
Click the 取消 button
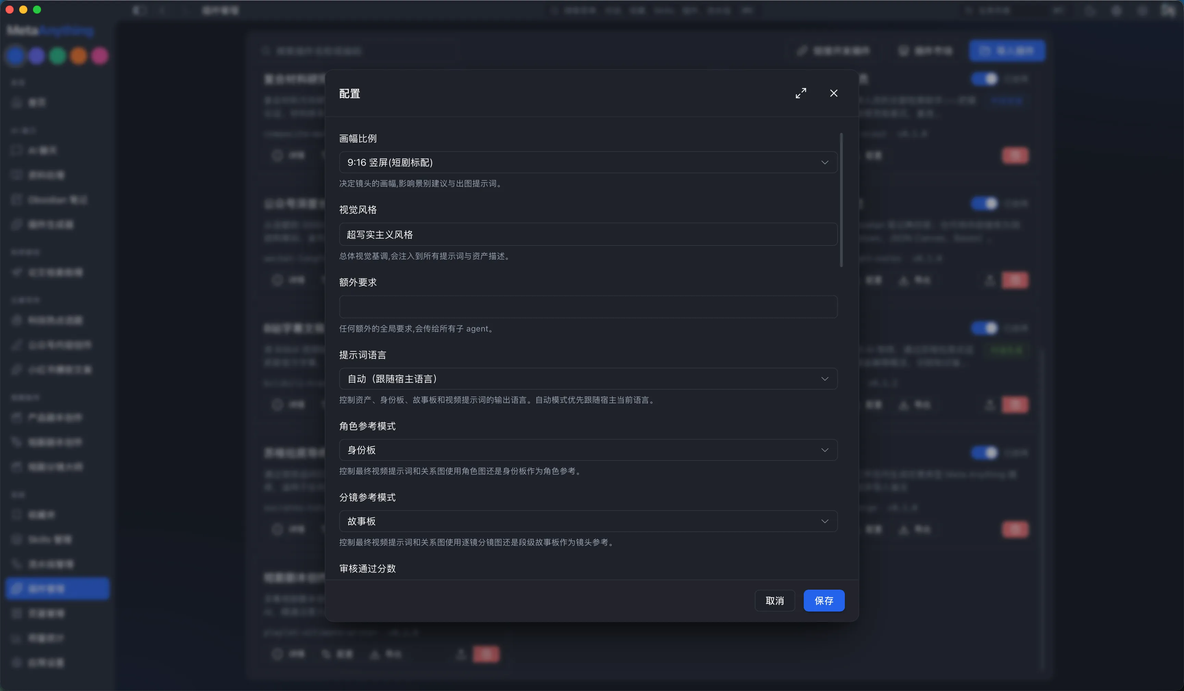(774, 601)
